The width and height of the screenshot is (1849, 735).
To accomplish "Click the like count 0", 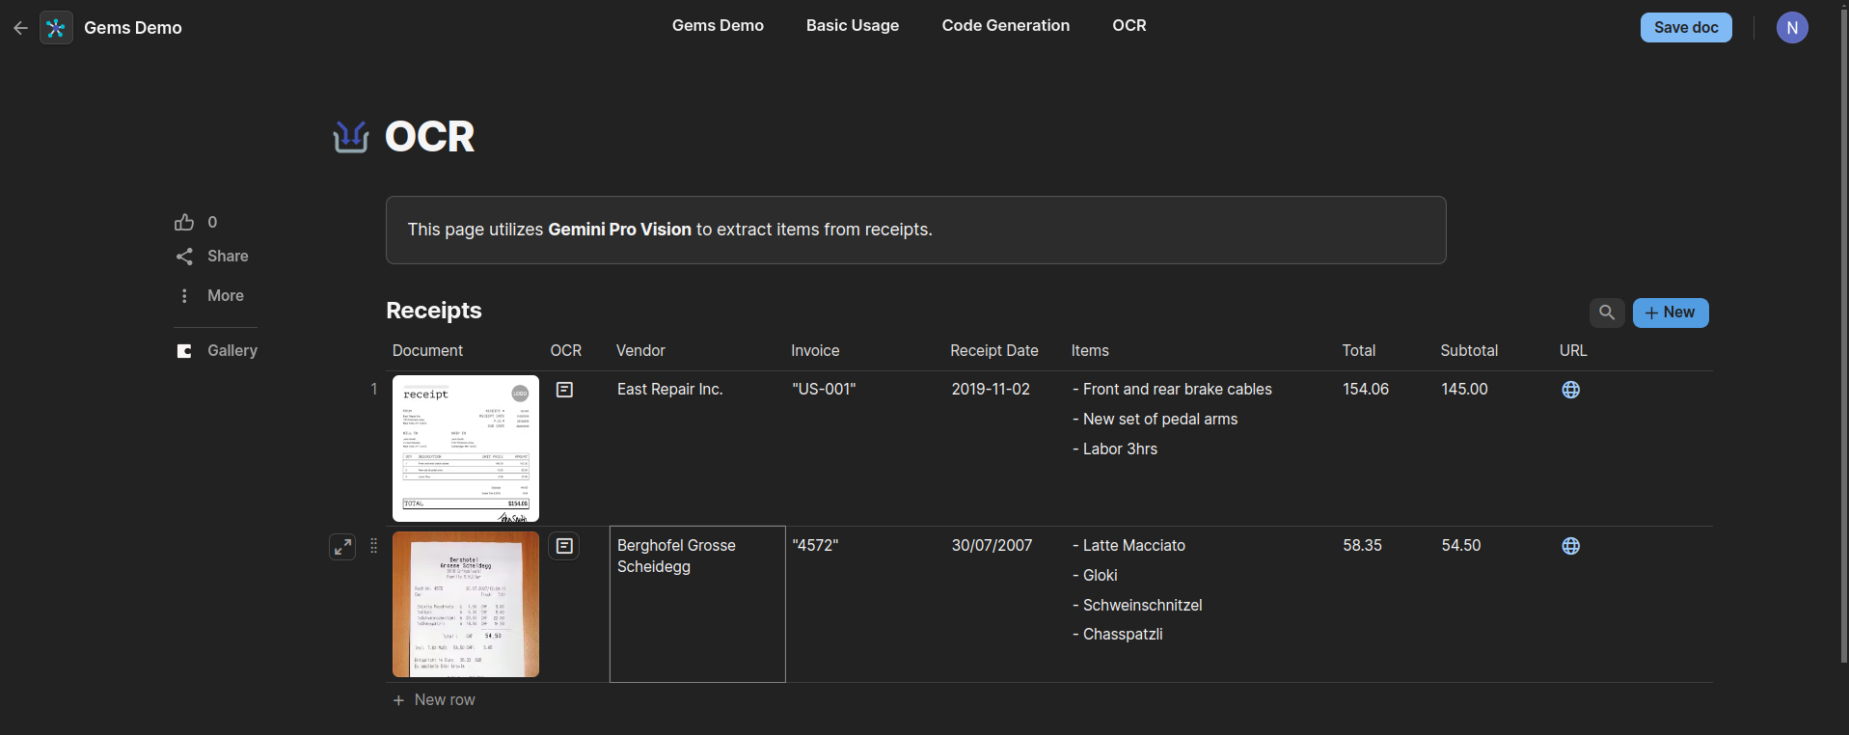I will pos(212,222).
